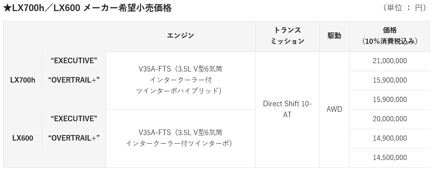Click the LX700h model row label

pyautogui.click(x=23, y=80)
